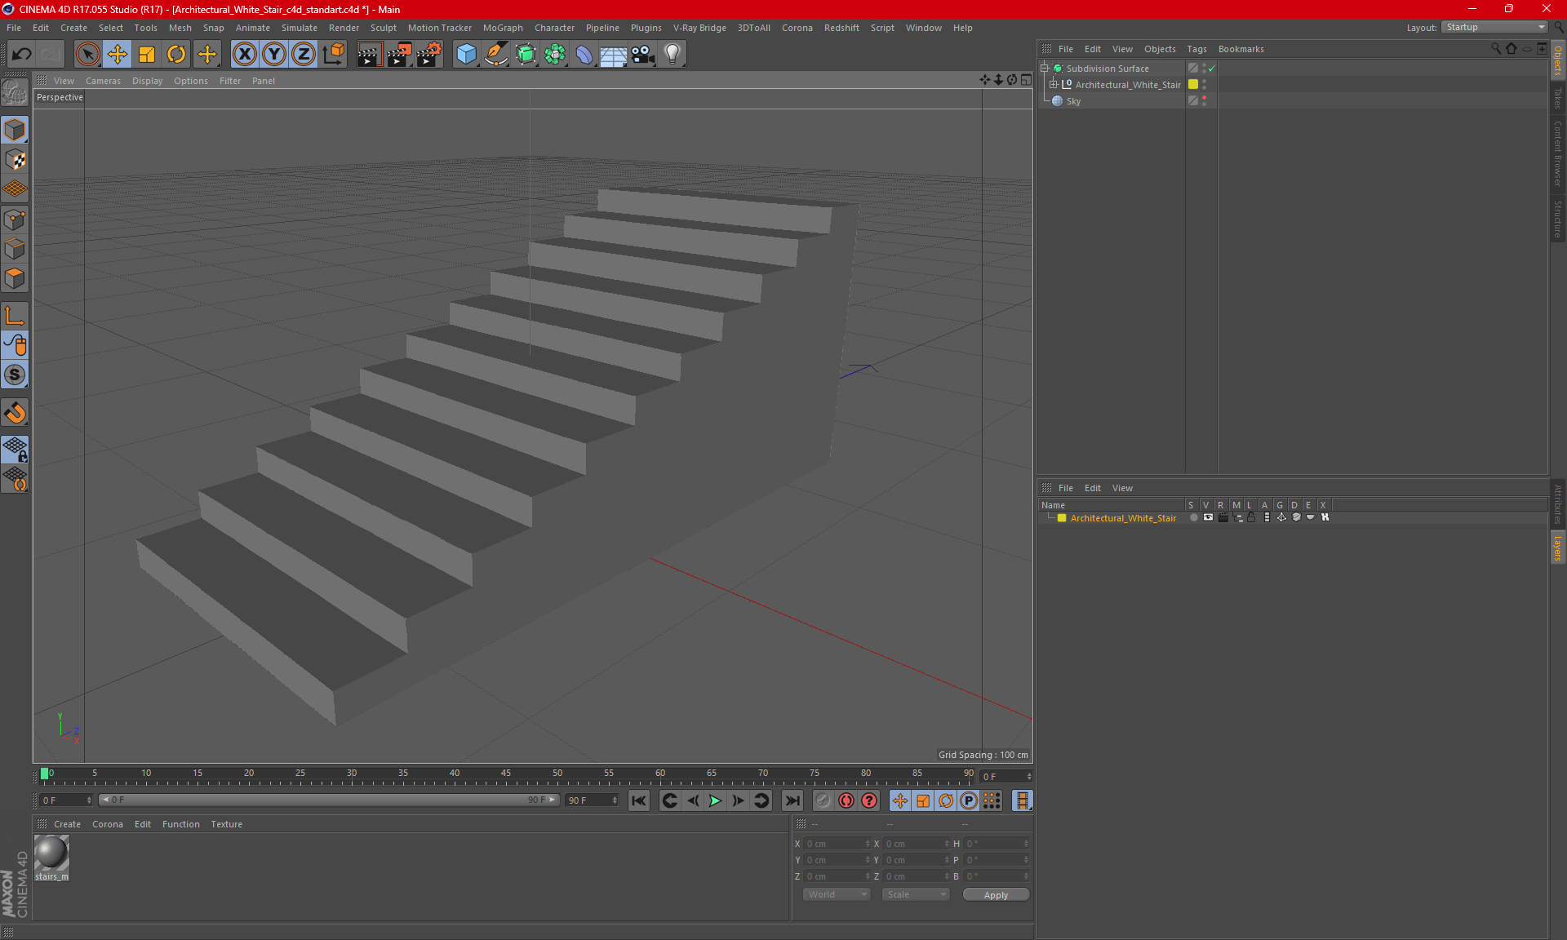This screenshot has height=940, width=1567.
Task: Select the stairs_m material thumbnail
Action: [51, 855]
